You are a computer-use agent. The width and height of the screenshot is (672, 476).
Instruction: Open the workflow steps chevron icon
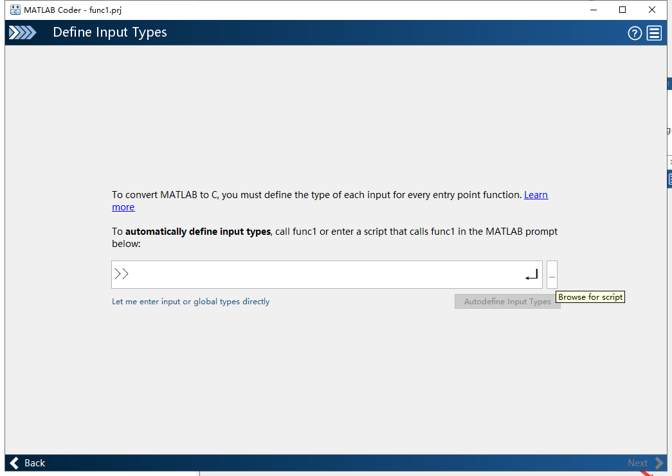coord(23,33)
